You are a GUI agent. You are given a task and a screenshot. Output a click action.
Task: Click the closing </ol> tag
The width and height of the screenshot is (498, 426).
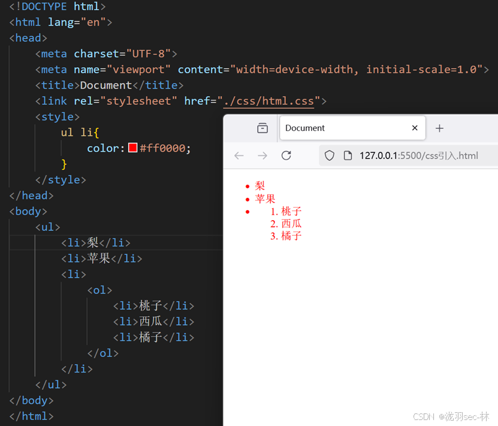pos(103,353)
